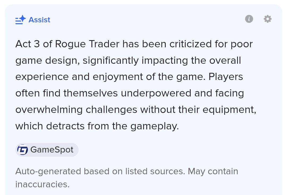Click the word 'Players' in summary
The height and width of the screenshot is (195, 286).
coord(226,77)
